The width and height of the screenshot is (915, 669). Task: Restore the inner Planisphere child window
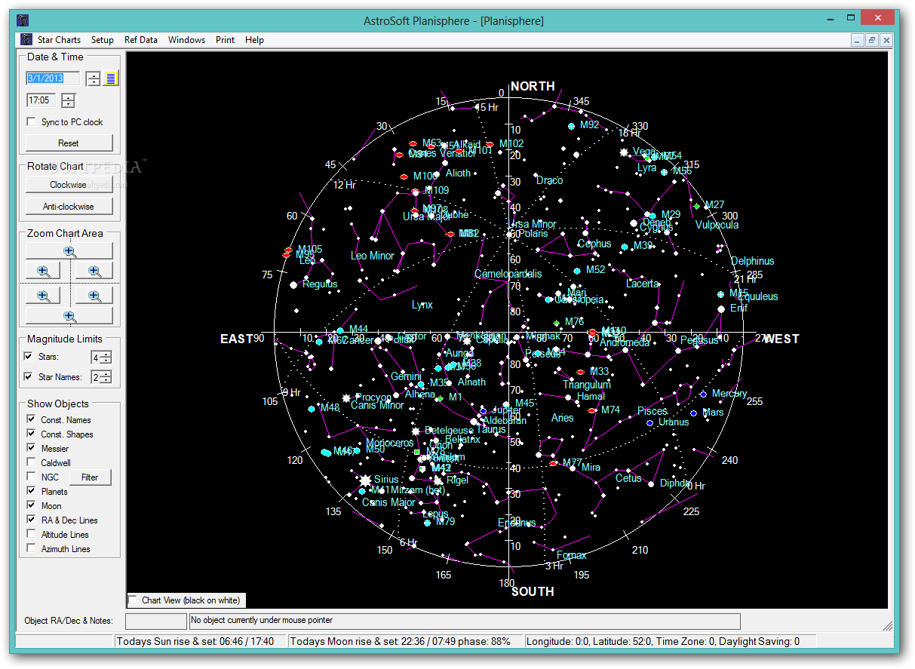(871, 40)
